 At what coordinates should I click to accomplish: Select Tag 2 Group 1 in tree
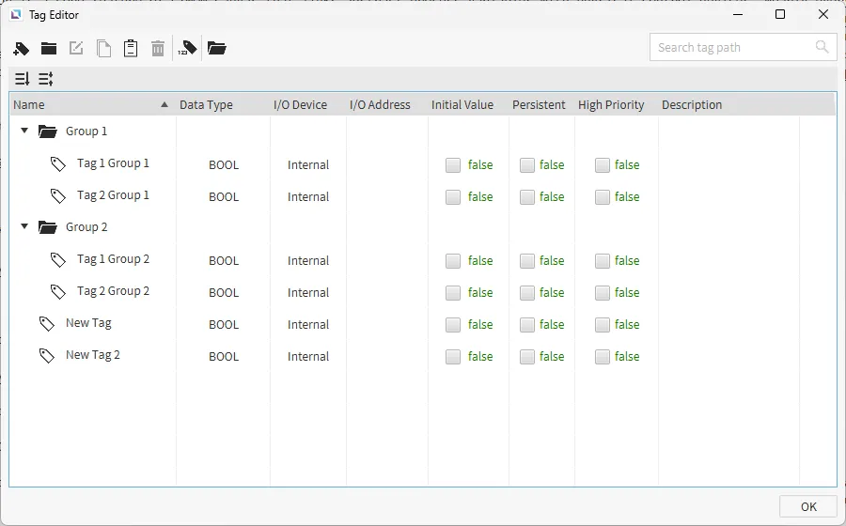click(x=113, y=195)
